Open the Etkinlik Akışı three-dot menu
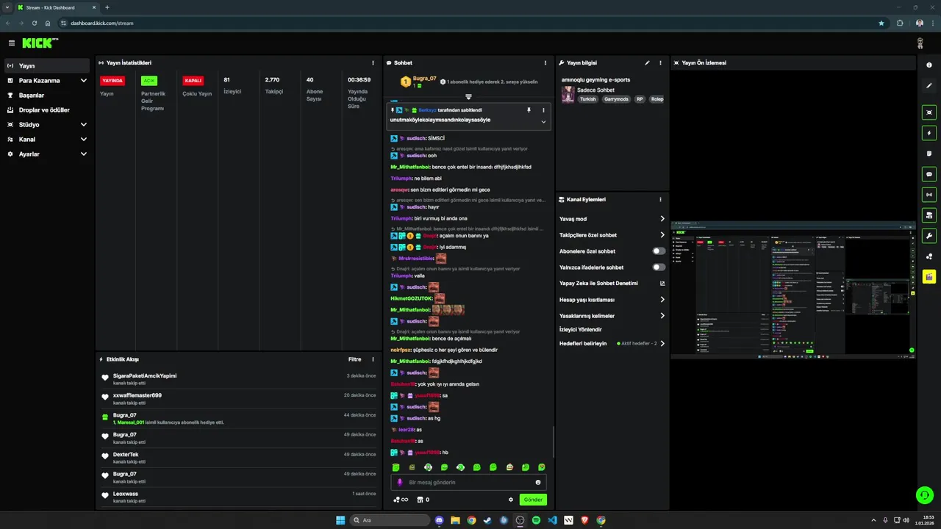 pos(373,359)
